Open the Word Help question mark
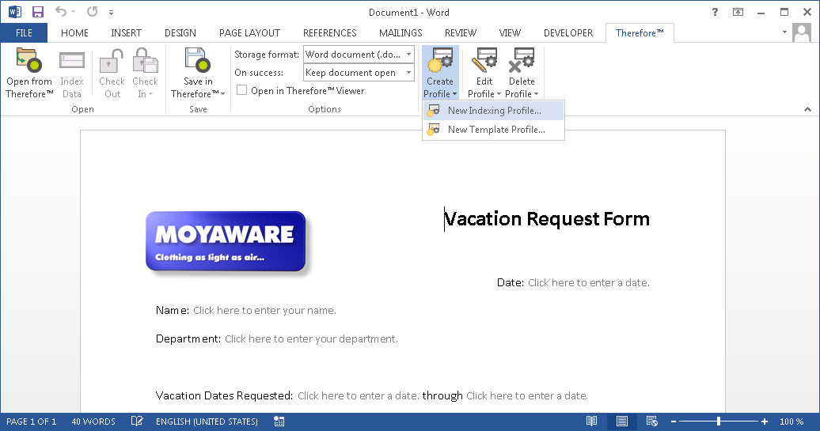Image resolution: width=820 pixels, height=431 pixels. (716, 12)
